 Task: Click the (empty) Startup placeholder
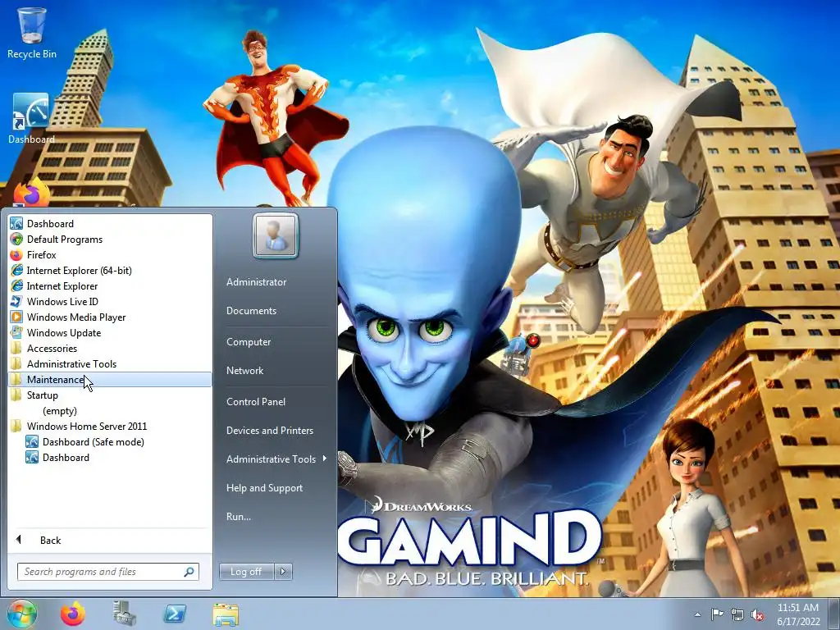[x=60, y=411]
